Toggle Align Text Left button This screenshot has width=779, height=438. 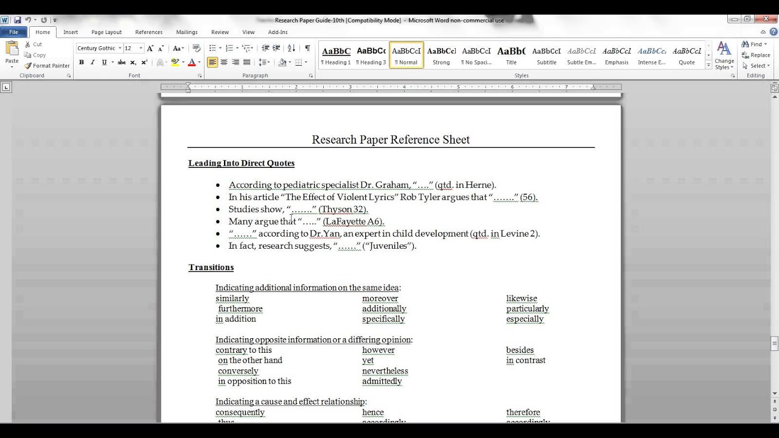(212, 62)
